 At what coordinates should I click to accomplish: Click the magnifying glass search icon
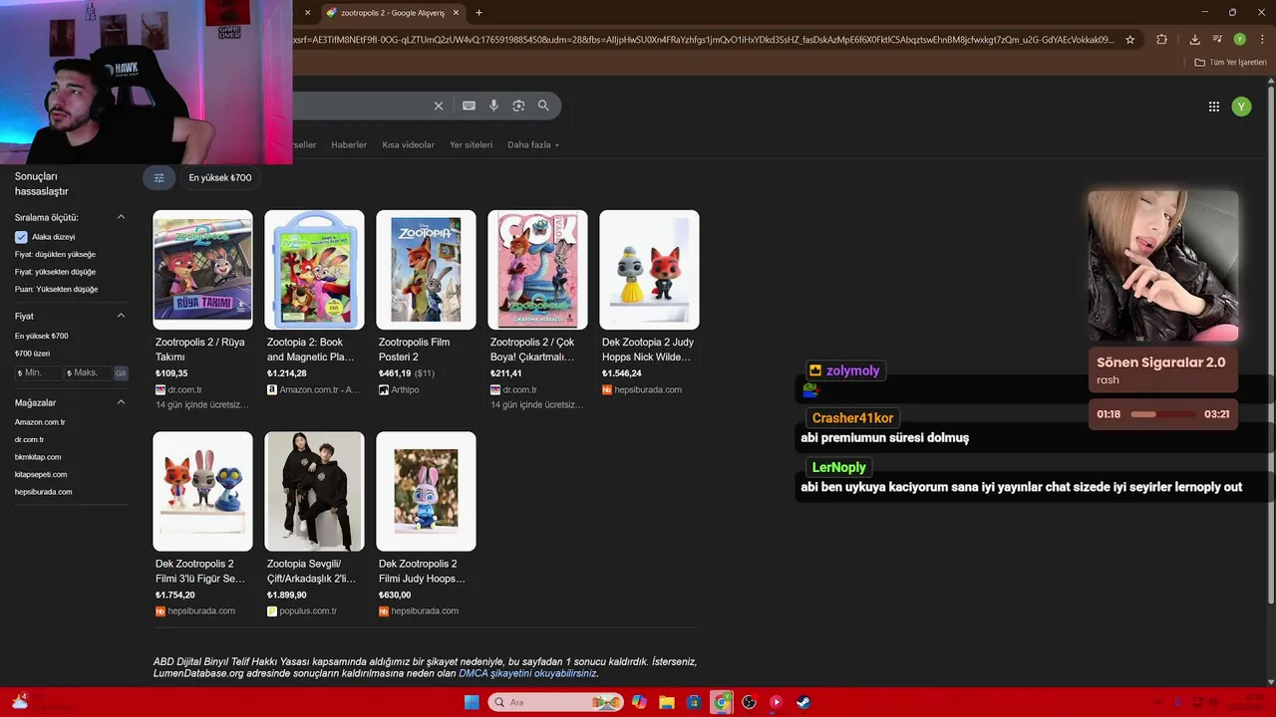[543, 106]
